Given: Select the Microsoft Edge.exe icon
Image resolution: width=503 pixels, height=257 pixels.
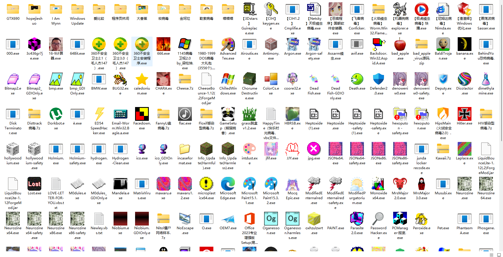Looking at the screenshot, I should (228, 184).
